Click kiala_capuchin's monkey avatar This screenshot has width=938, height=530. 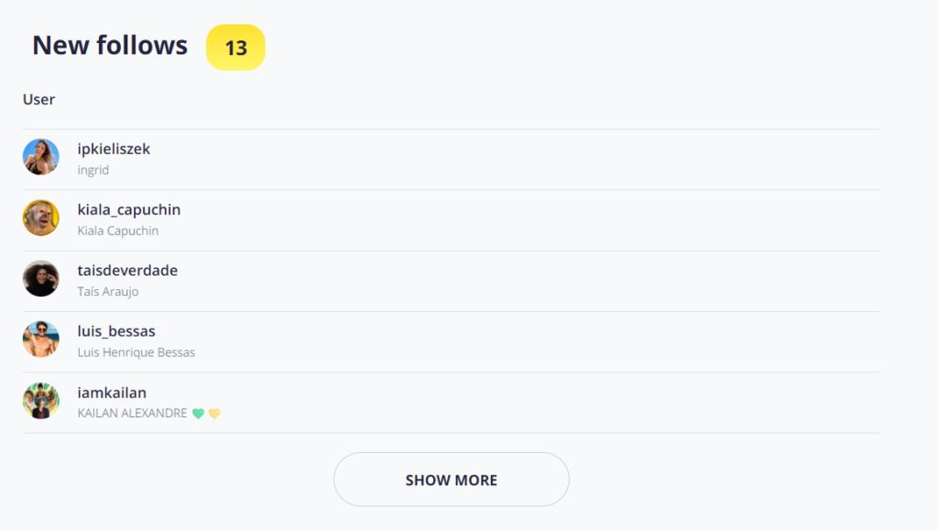pos(40,218)
